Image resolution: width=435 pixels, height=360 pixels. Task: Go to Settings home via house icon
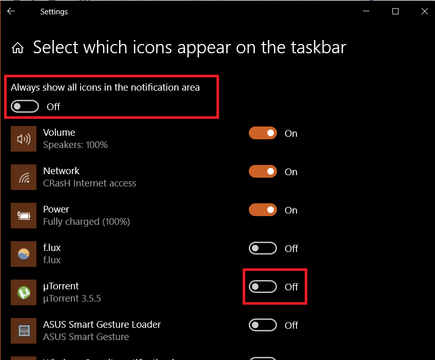18,49
